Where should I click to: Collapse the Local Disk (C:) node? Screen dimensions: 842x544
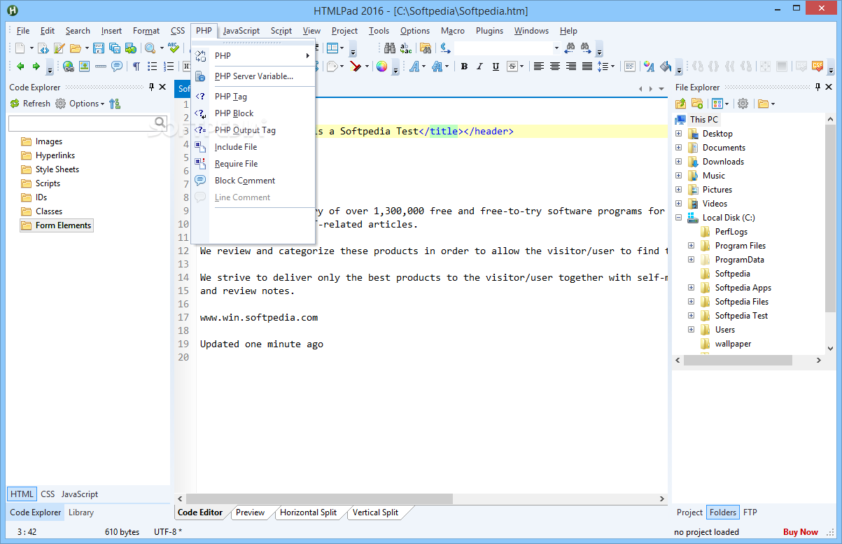click(x=678, y=218)
